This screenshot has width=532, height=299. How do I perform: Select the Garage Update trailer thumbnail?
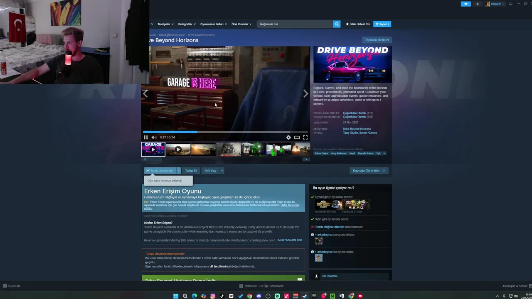point(153,149)
